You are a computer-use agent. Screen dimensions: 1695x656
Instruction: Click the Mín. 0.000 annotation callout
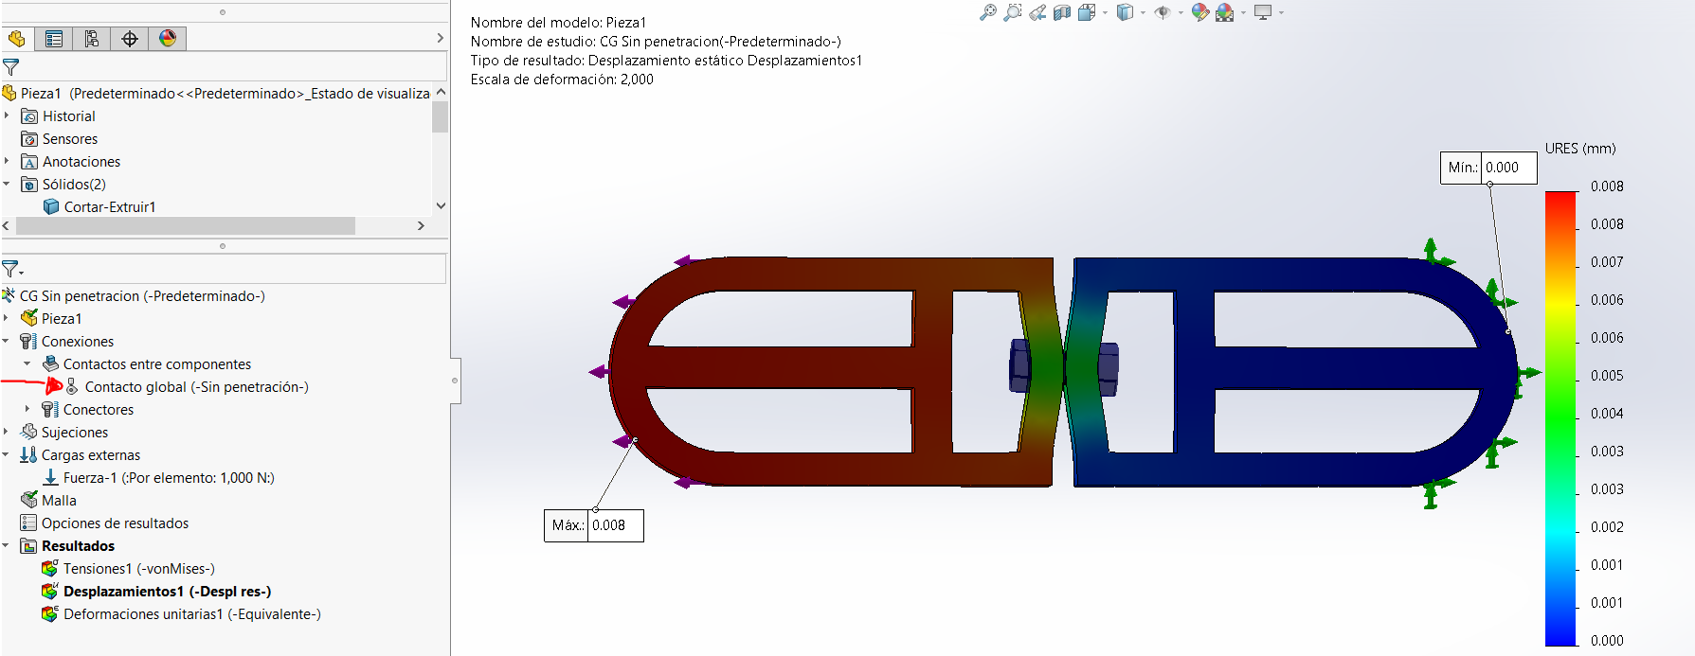point(1488,168)
